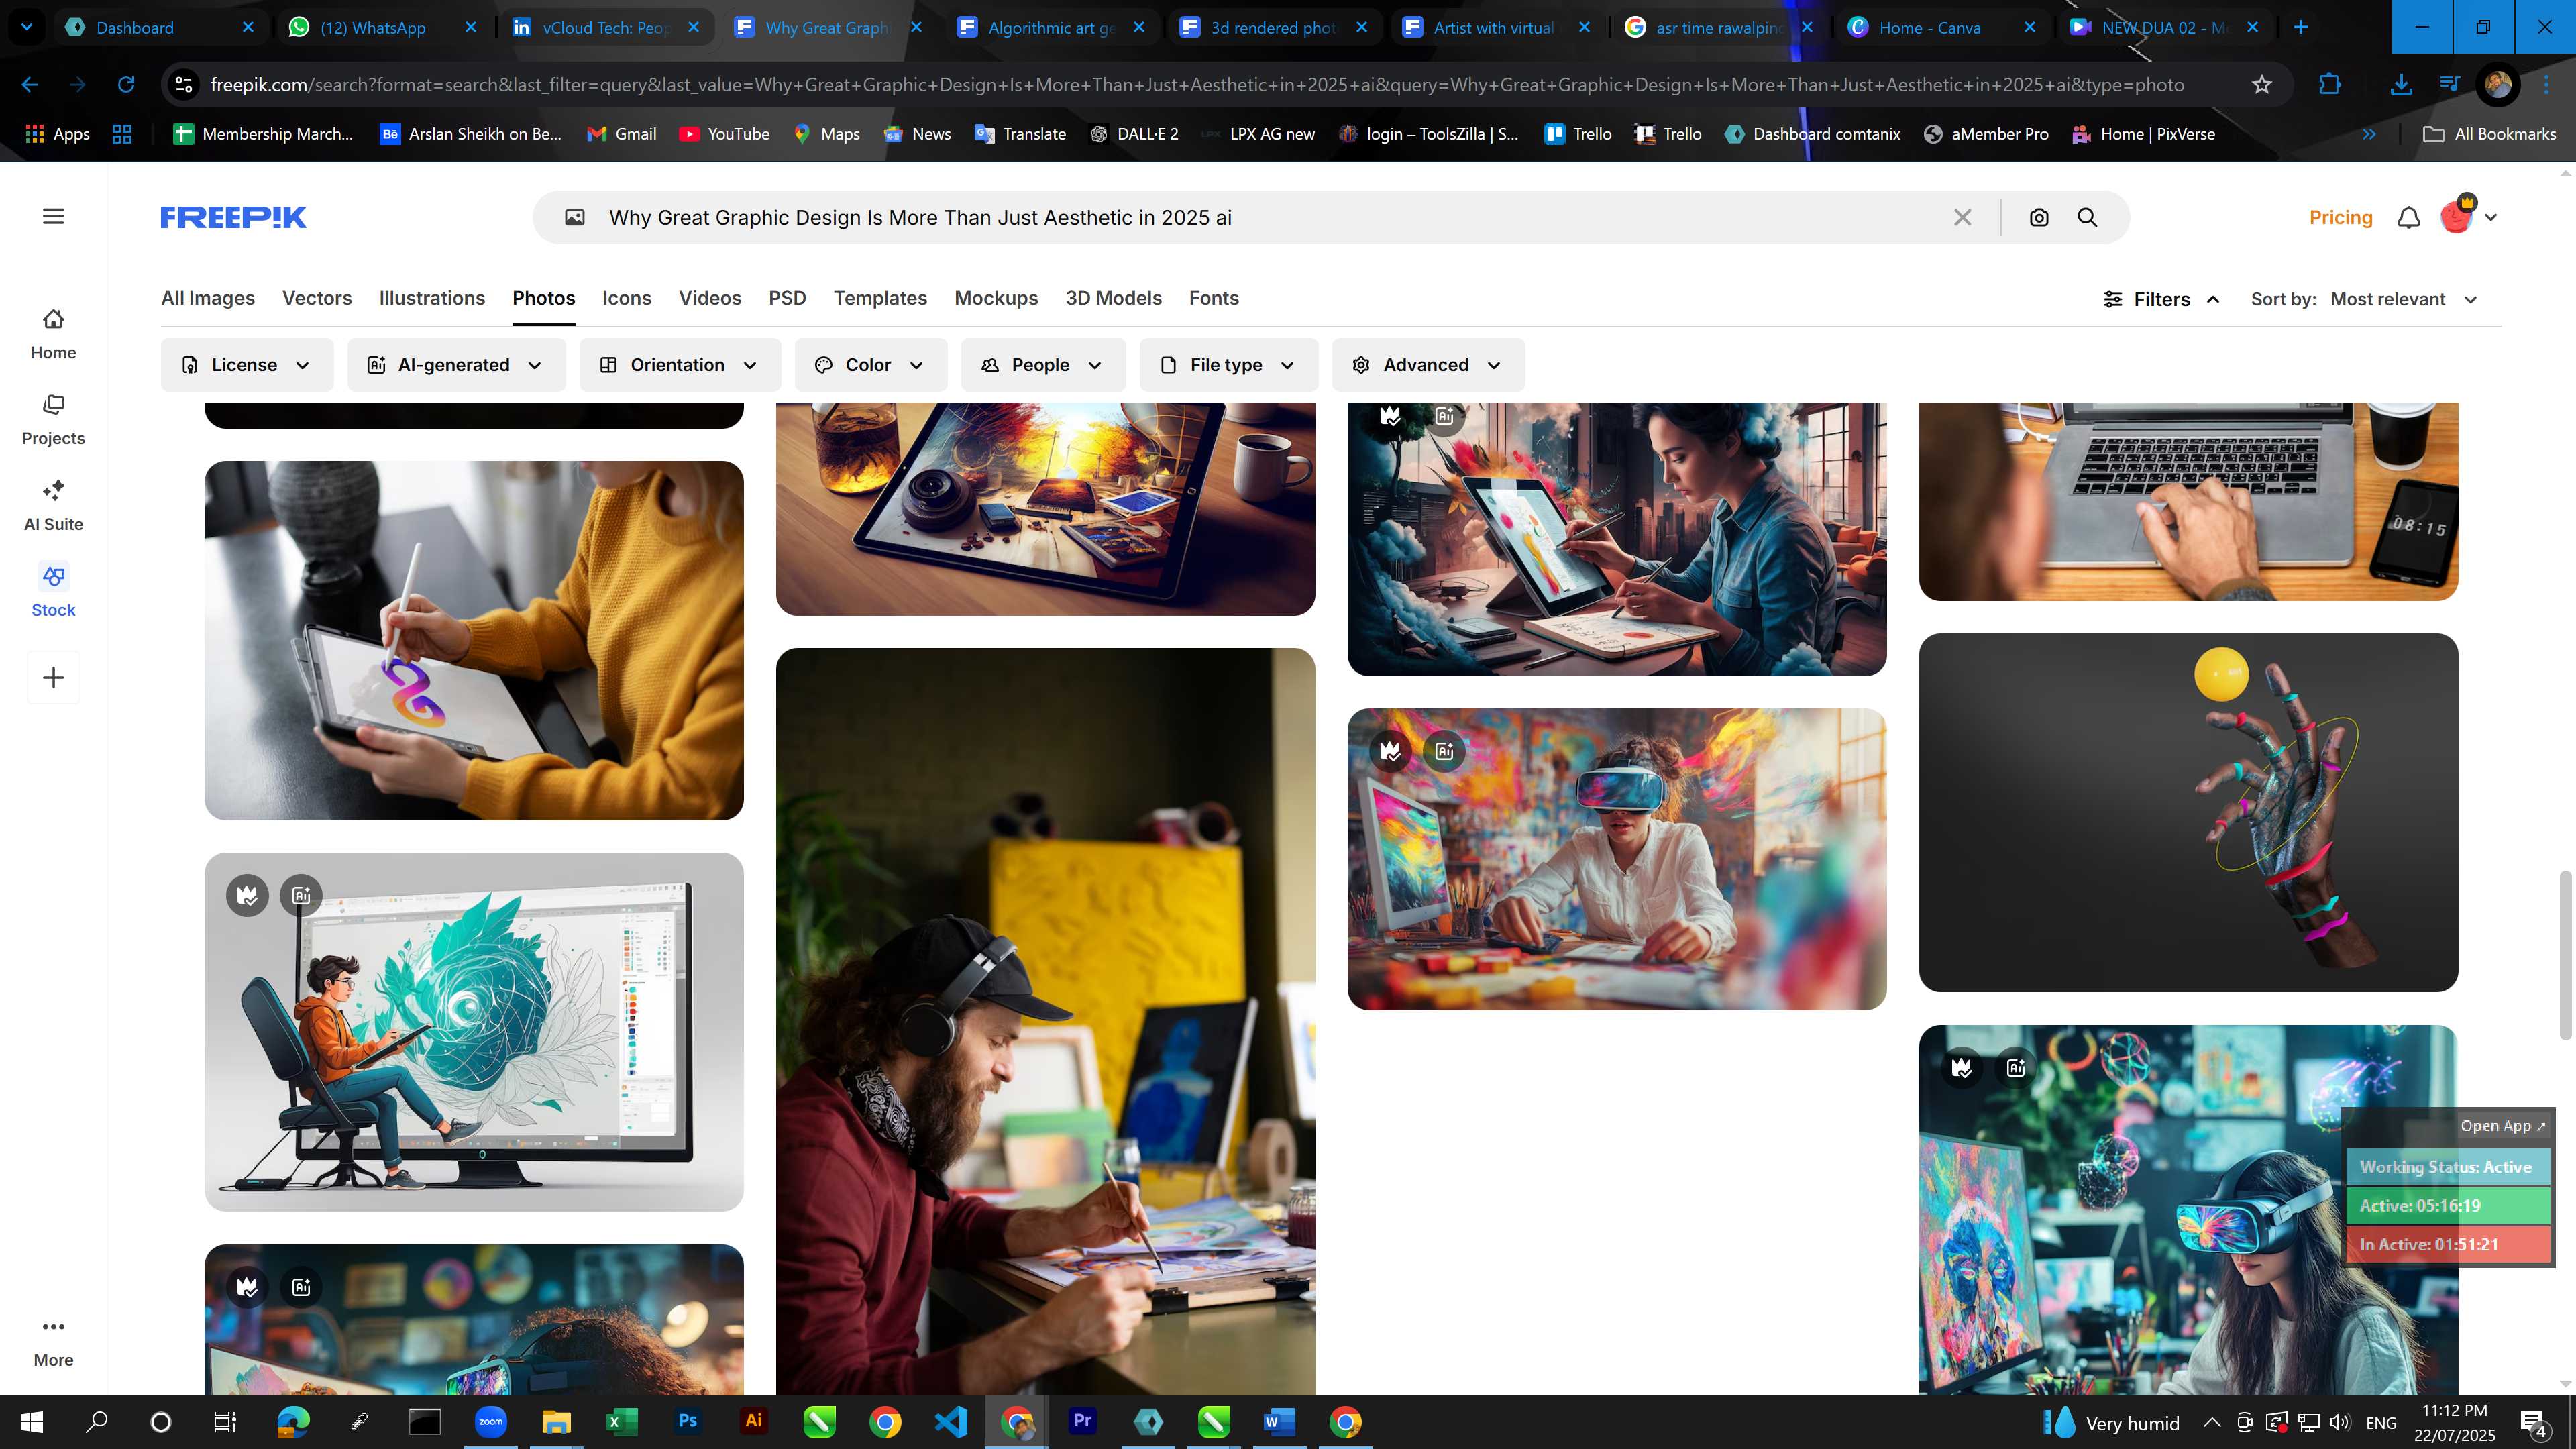
Task: Expand the License filter
Action: (x=247, y=365)
